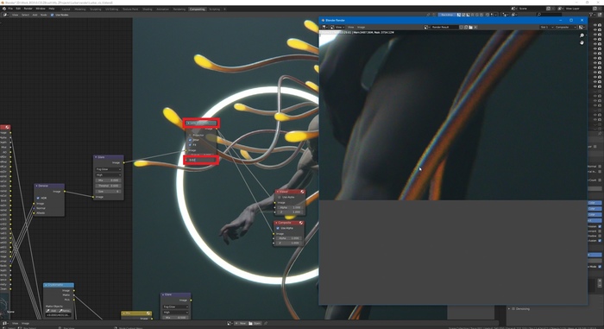The image size is (604, 329).
Task: Toggle the Use Nodes checkbox
Action: 52,15
